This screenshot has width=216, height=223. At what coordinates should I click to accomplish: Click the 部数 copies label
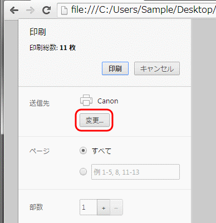(x=36, y=207)
